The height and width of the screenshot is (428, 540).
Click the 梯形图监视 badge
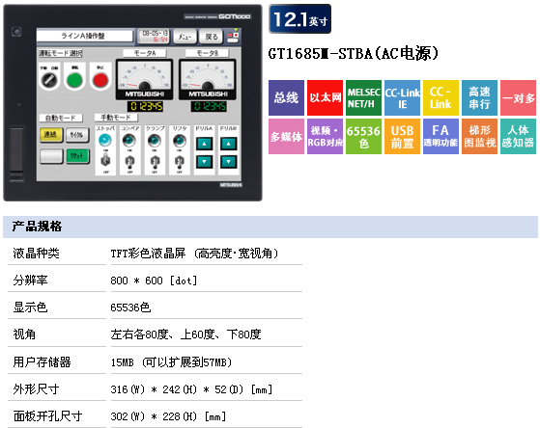click(x=479, y=137)
